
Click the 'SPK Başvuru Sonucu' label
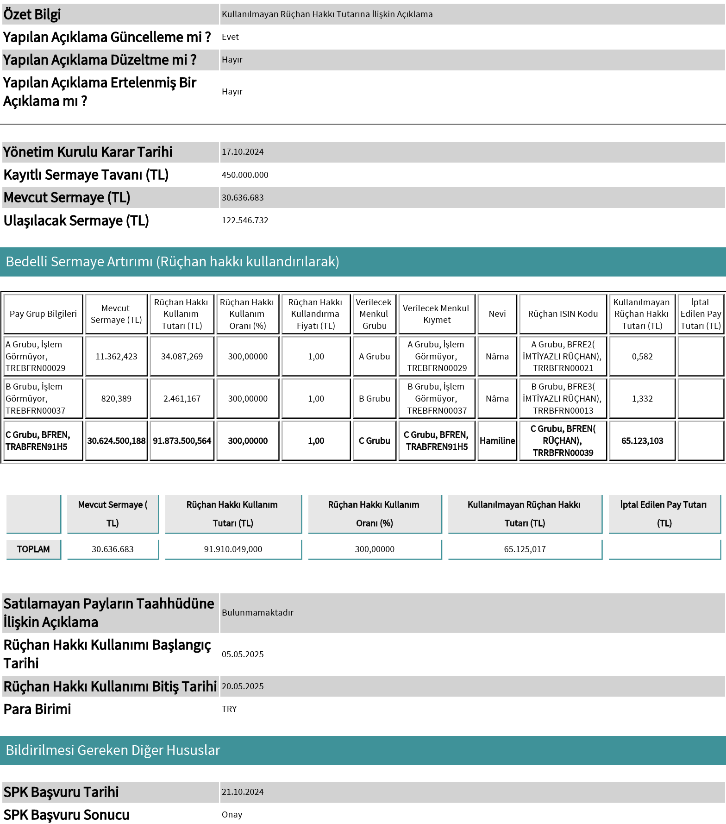click(x=67, y=815)
